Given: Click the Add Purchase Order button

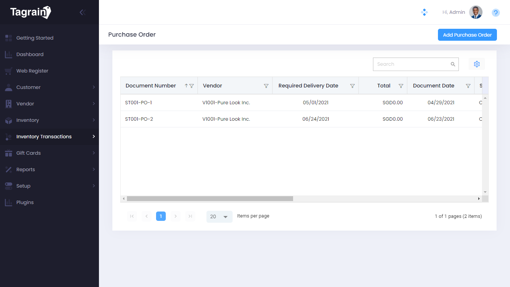Looking at the screenshot, I should pos(467,35).
